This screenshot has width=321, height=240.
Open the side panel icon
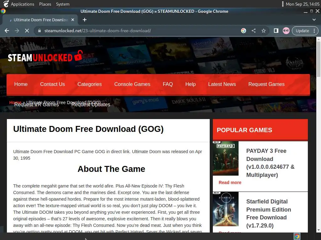[276, 31]
